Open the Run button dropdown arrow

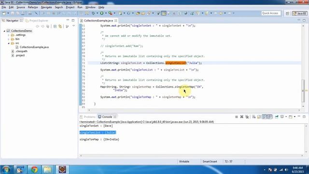coord(106,13)
